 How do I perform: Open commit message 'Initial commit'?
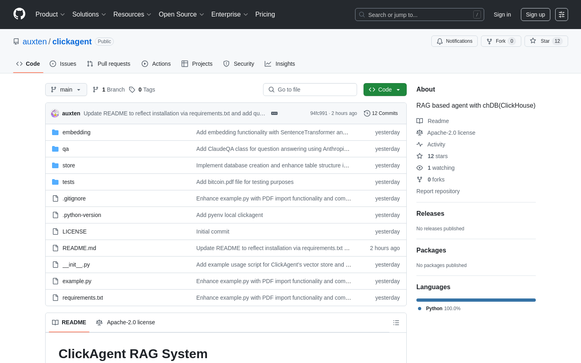[x=213, y=232]
